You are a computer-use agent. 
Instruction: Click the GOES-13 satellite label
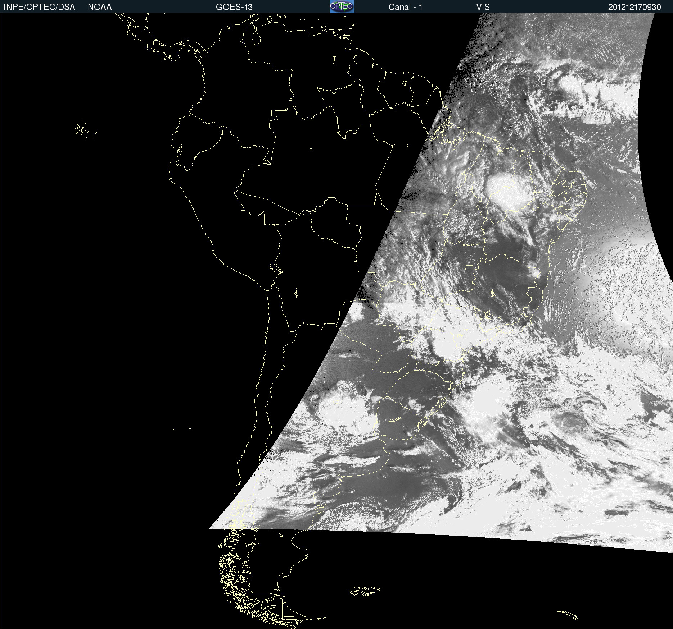tap(234, 7)
